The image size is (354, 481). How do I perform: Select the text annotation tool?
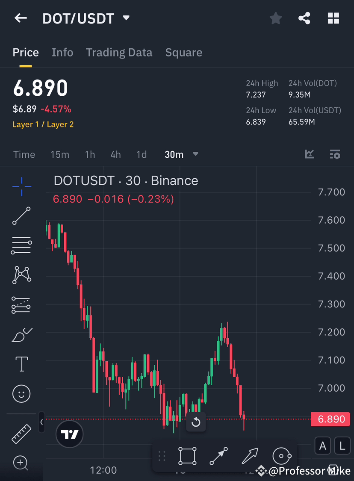21,363
